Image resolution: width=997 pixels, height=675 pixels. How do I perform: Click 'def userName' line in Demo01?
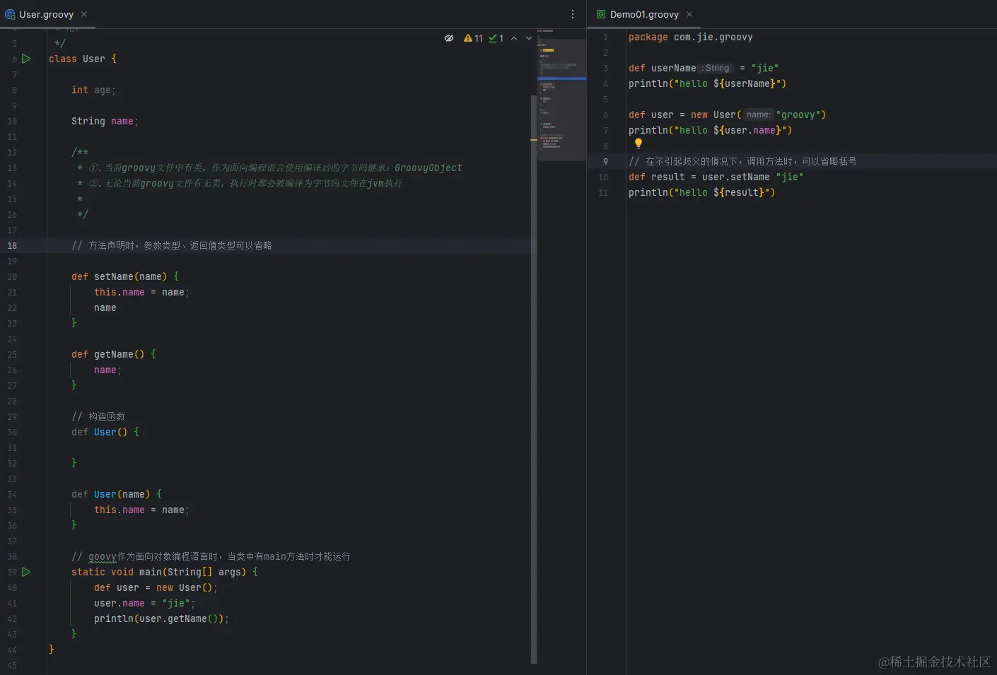[704, 68]
